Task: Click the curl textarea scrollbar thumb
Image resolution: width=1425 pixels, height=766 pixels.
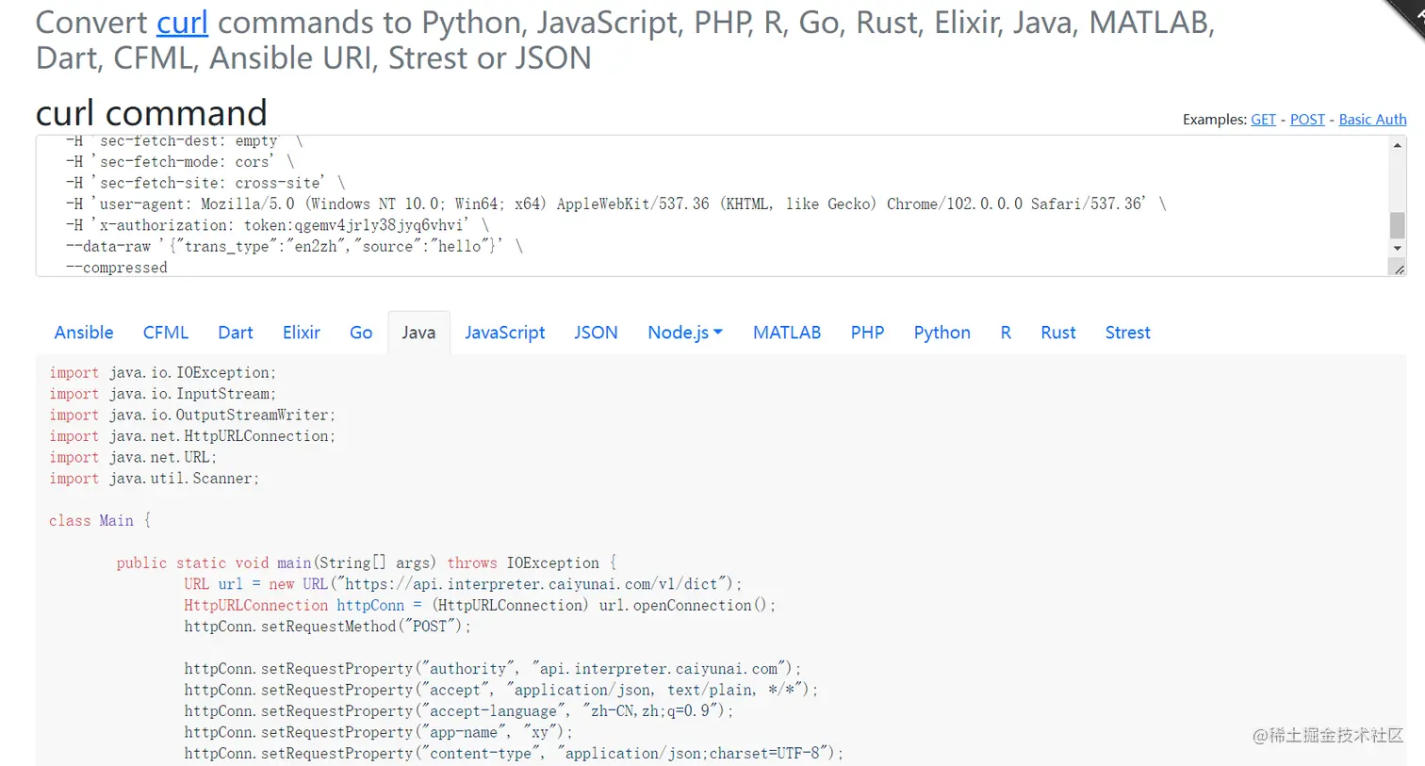Action: tap(1398, 225)
